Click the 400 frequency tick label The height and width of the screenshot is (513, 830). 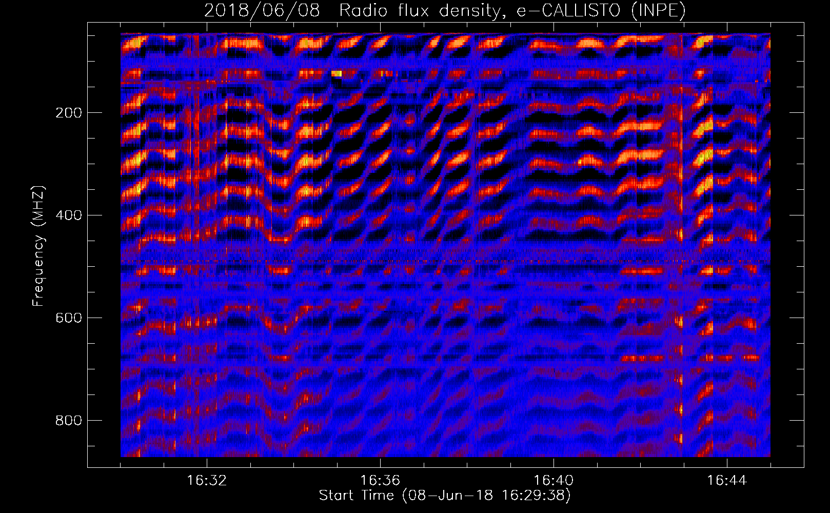pos(69,215)
